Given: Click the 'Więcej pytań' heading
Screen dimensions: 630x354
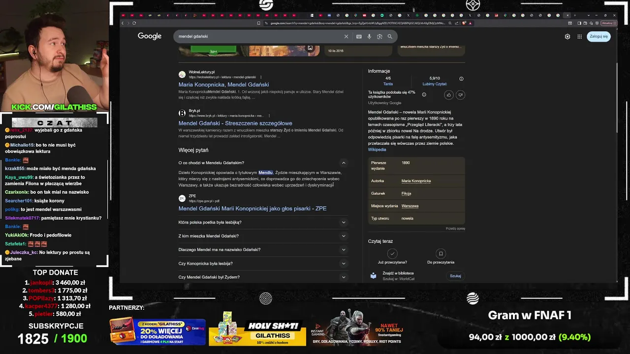Looking at the screenshot, I should 193,150.
